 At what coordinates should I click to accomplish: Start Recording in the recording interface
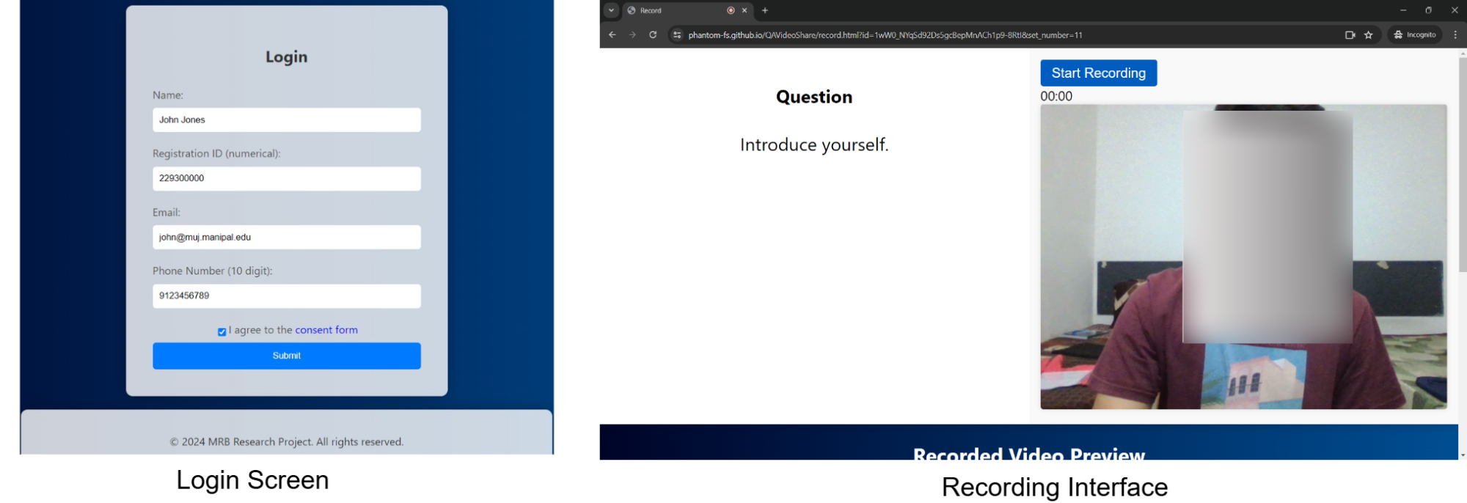(x=1098, y=73)
